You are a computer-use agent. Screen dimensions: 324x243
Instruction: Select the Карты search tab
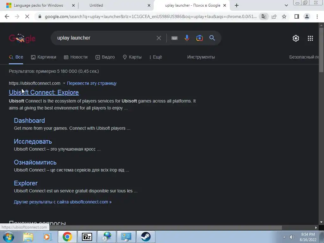pos(132,57)
